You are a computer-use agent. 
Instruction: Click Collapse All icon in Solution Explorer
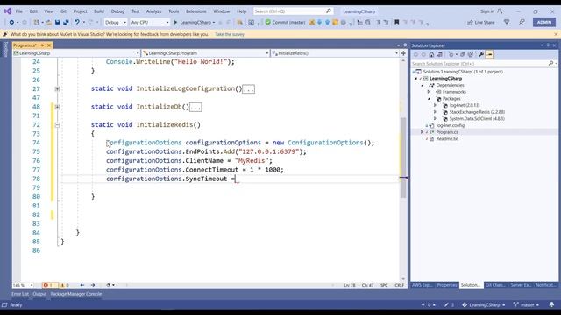click(463, 54)
